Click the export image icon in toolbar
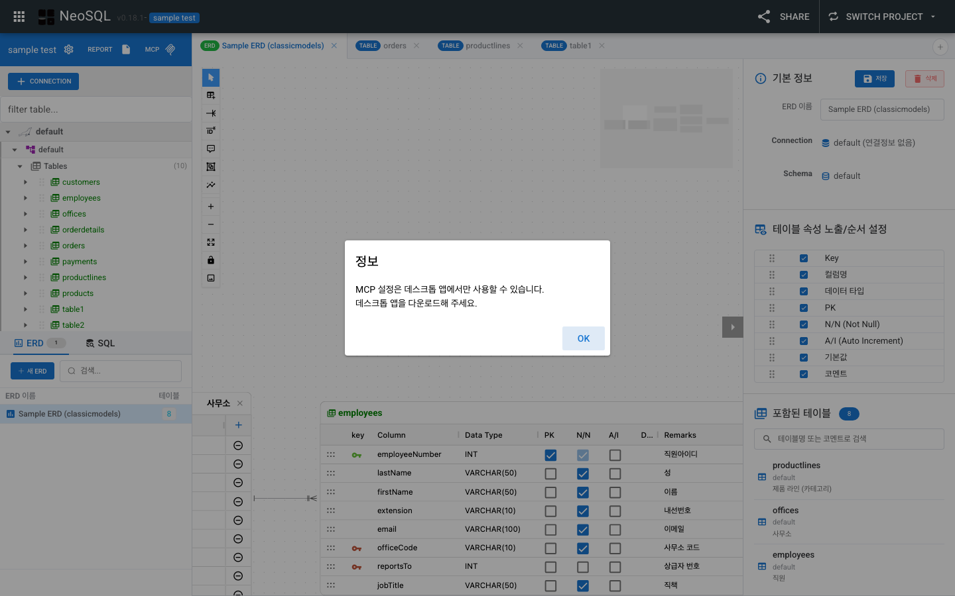 coord(211,278)
